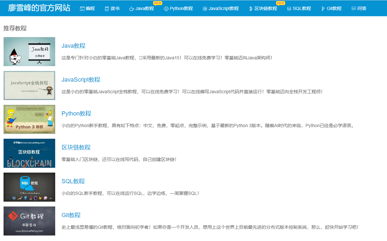The width and height of the screenshot is (387, 241).
Task: Click the JavaScript全栈教程 thumbnail
Action: [29, 85]
